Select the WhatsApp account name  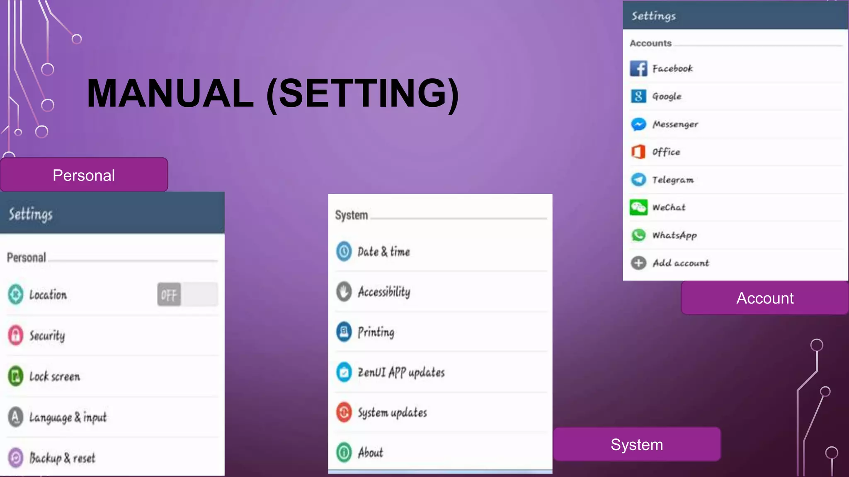tap(674, 235)
